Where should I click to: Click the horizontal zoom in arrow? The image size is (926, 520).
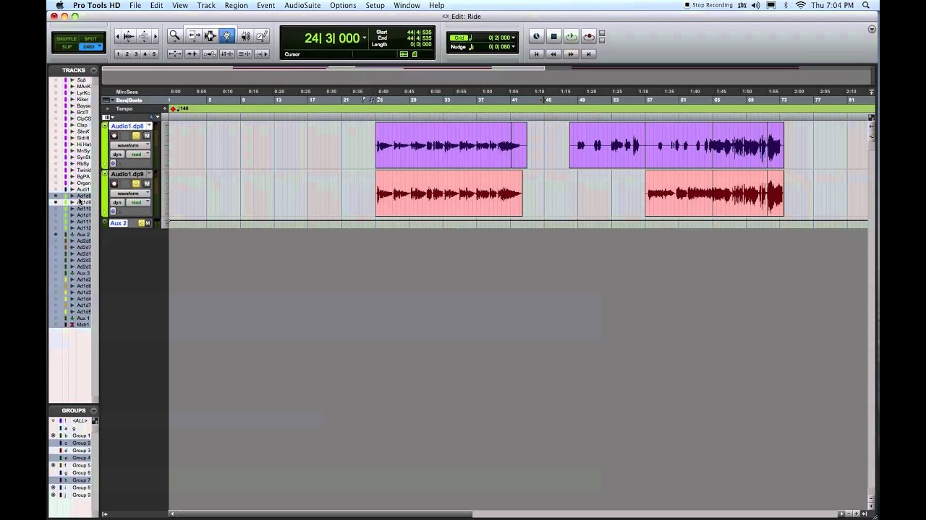(x=156, y=35)
